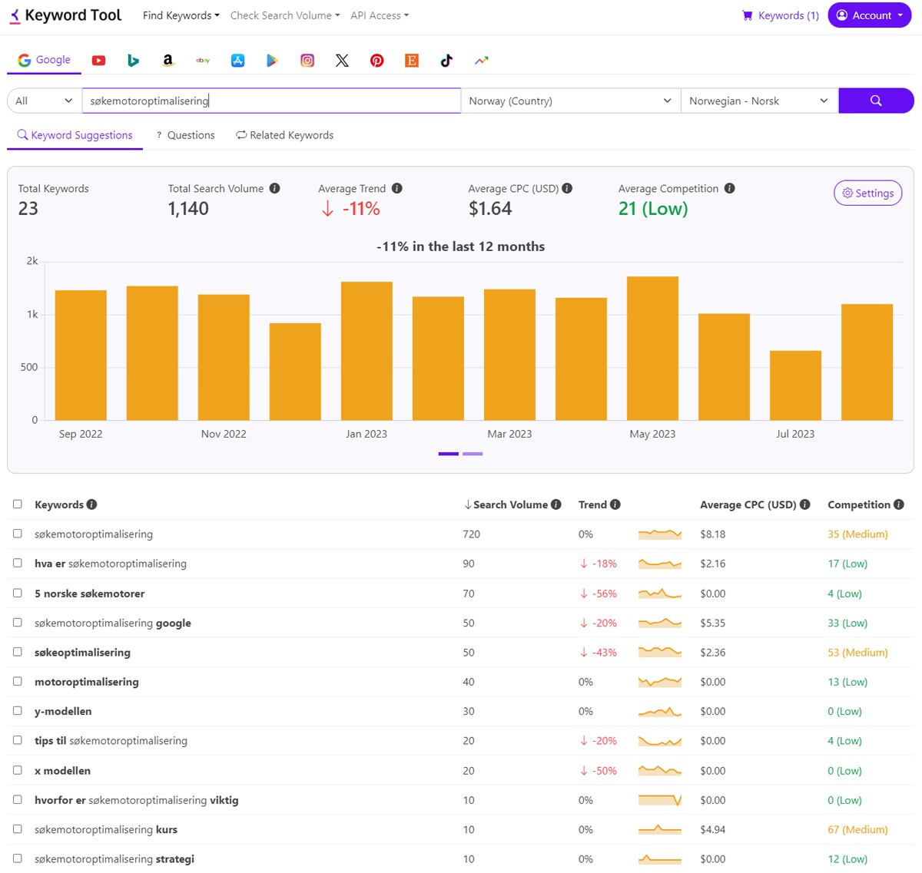Select the checkbox for 5 norske søkemotorer
This screenshot has height=873, width=922.
18,593
